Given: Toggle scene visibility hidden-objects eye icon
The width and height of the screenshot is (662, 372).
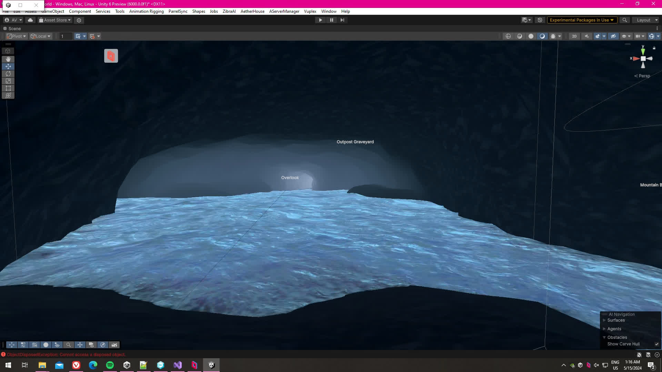Looking at the screenshot, I should pos(613,36).
